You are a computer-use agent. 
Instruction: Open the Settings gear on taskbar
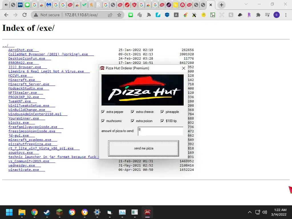(x=97, y=212)
